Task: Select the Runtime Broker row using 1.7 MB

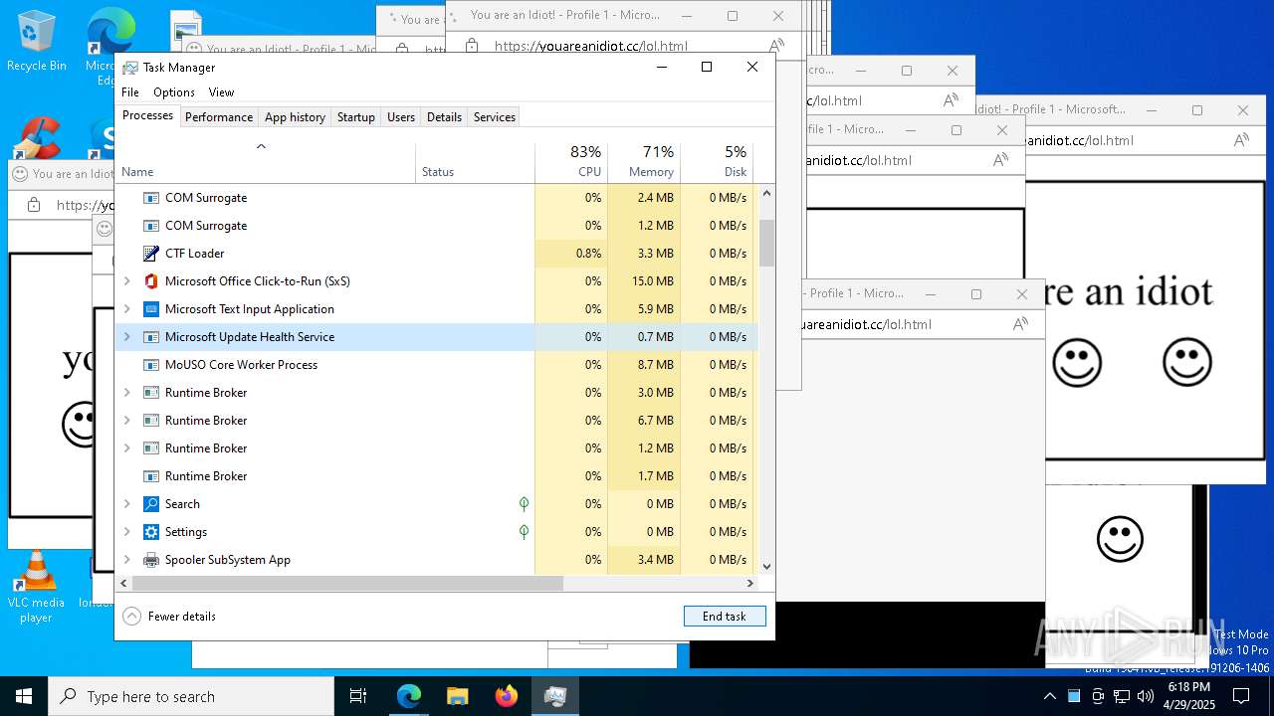Action: (437, 476)
